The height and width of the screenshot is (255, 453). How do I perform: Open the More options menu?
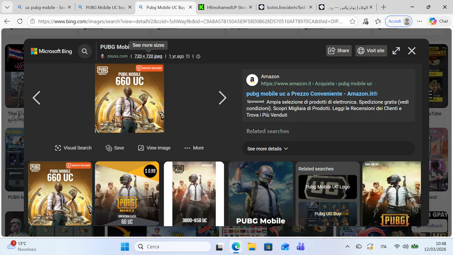tap(194, 148)
